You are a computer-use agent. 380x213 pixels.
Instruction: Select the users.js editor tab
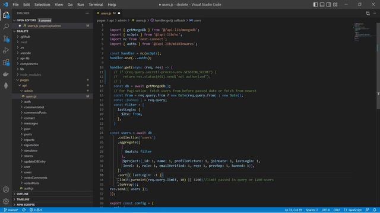[108, 13]
